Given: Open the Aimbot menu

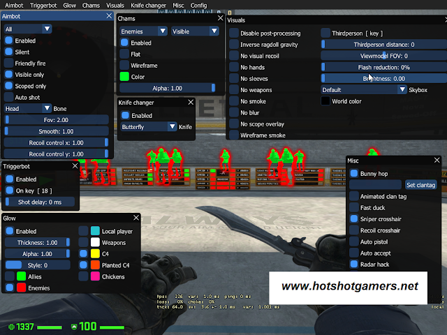Looking at the screenshot, I should (14, 6).
